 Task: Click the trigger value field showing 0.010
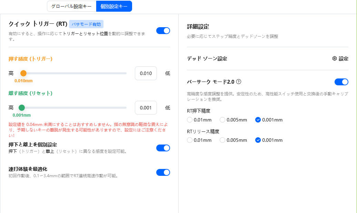[146, 73]
